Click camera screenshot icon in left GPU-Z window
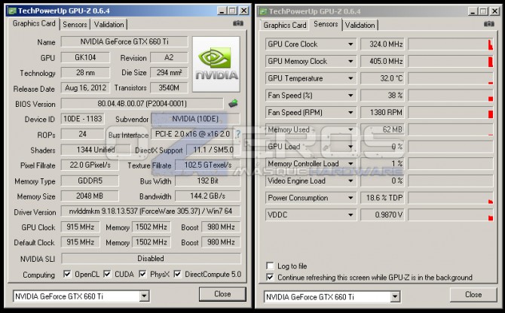This screenshot has height=313, width=505. 238,23
